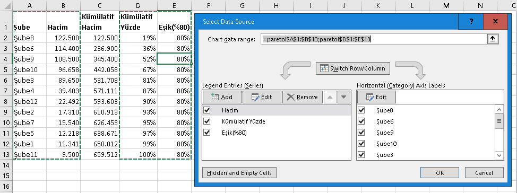The height and width of the screenshot is (193, 517).
Task: Click the category list scroll-down arrow
Action: (499, 155)
